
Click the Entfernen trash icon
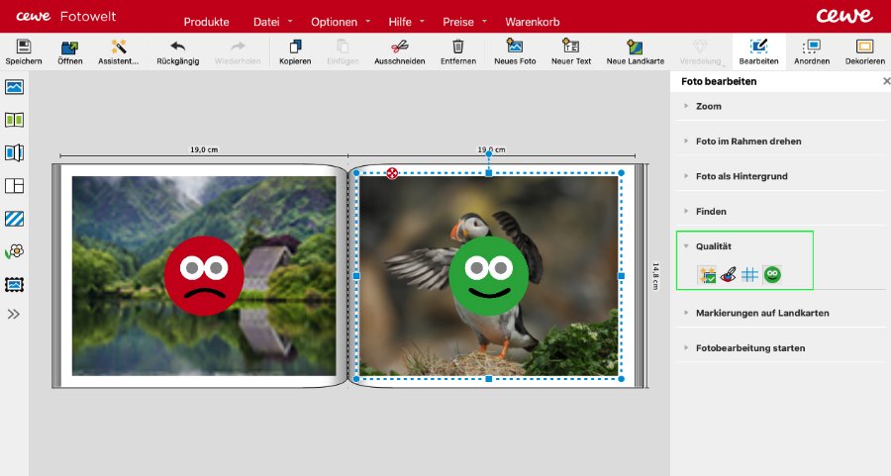pos(458,47)
